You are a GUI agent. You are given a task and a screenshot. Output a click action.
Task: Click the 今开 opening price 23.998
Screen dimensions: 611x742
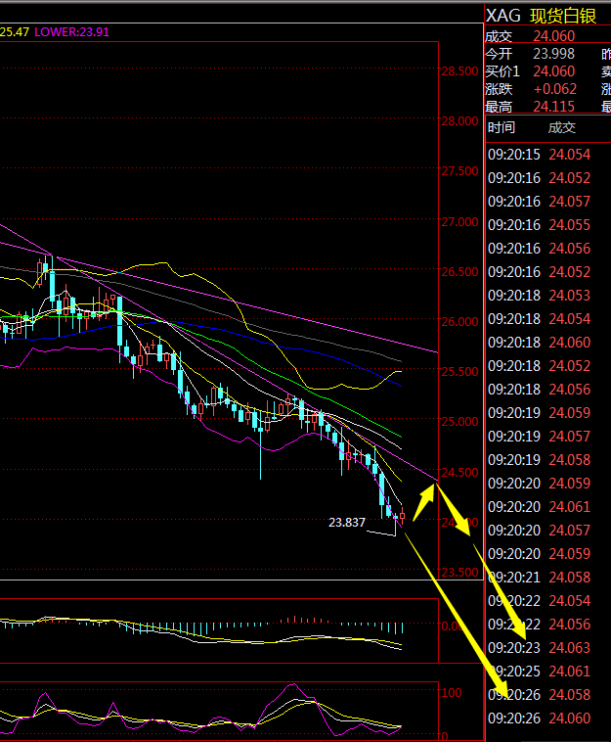554,54
